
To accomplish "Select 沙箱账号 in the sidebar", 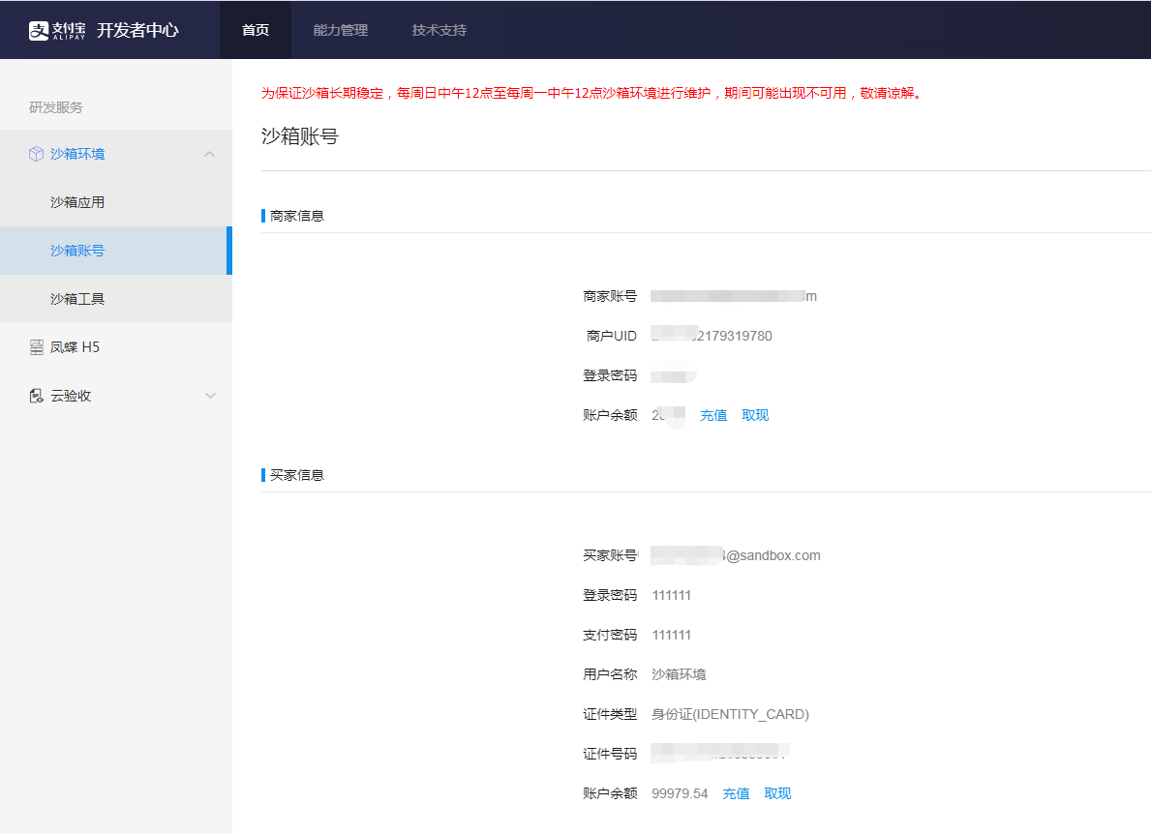I will click(116, 251).
